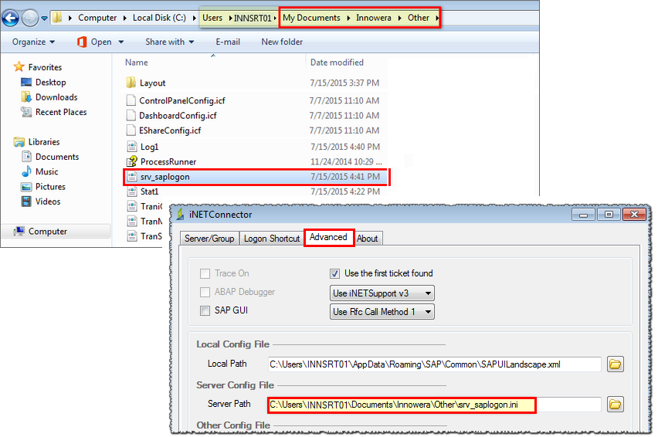Open the Organize menu

(x=33, y=42)
